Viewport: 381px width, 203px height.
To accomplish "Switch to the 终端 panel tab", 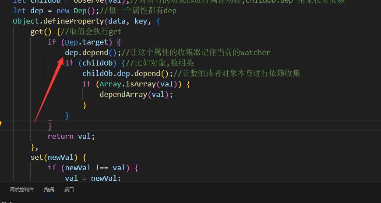I will click(49, 189).
